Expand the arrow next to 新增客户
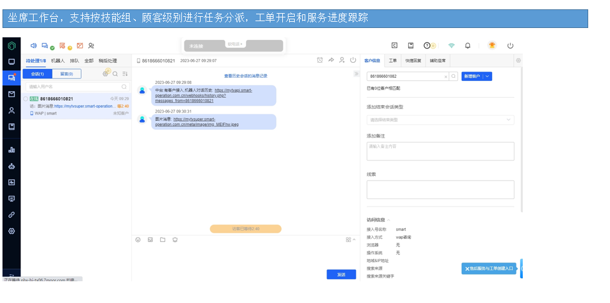The height and width of the screenshot is (303, 610). pyautogui.click(x=487, y=76)
